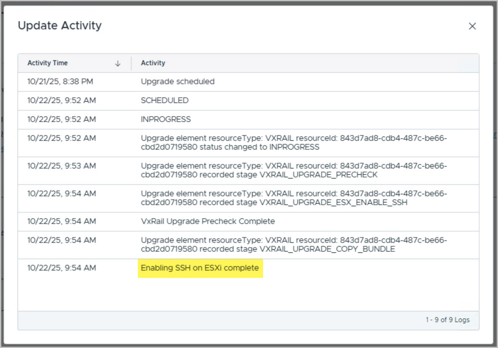
Task: Select the "Upgrade scheduled" log entry
Action: point(178,81)
